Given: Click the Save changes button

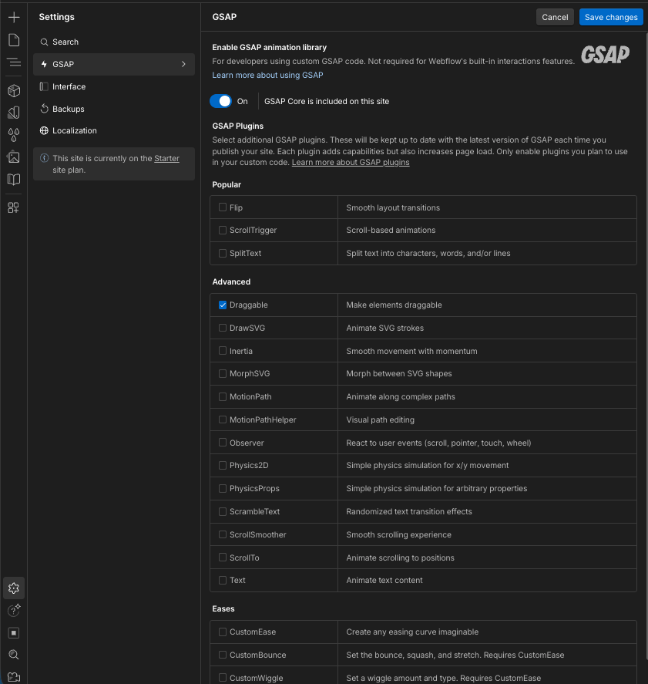Looking at the screenshot, I should (x=610, y=17).
